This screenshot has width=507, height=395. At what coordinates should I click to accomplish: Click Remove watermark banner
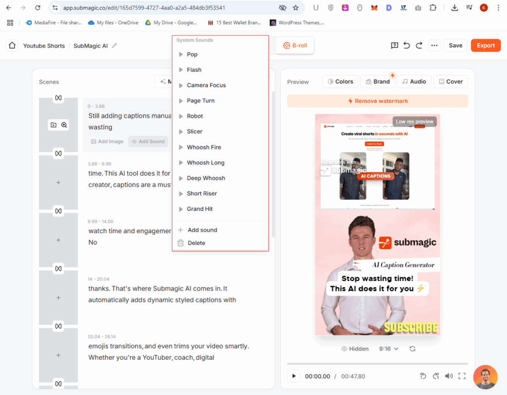[377, 101]
